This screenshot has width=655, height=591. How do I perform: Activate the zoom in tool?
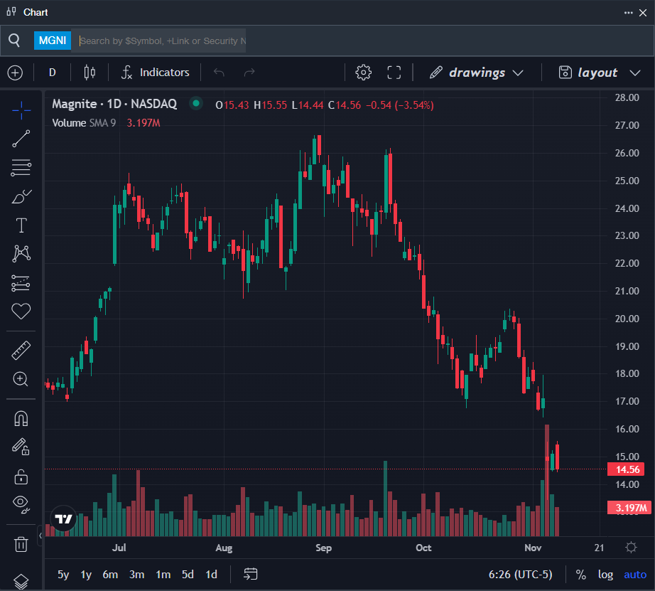point(21,379)
